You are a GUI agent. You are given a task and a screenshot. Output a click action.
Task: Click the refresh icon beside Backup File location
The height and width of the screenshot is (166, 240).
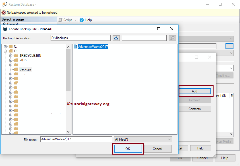(x=116, y=38)
